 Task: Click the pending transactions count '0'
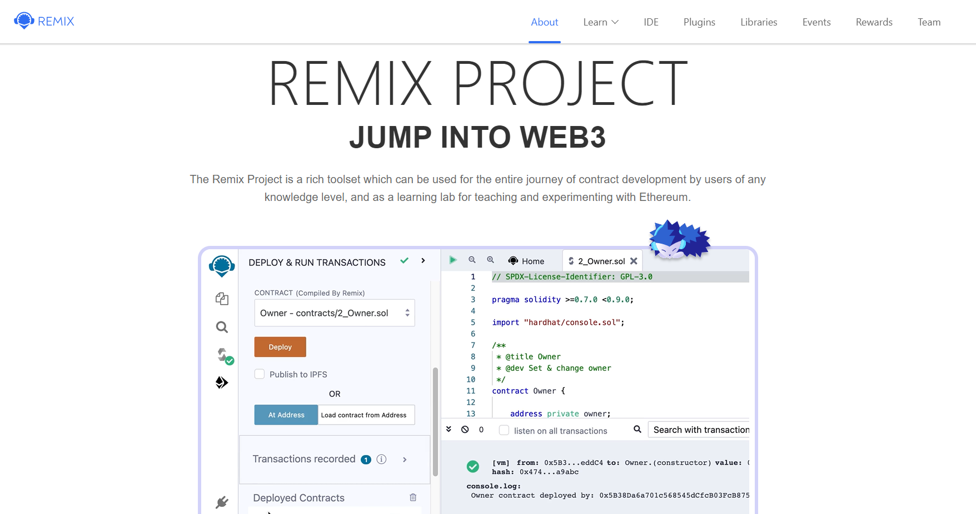(x=481, y=430)
